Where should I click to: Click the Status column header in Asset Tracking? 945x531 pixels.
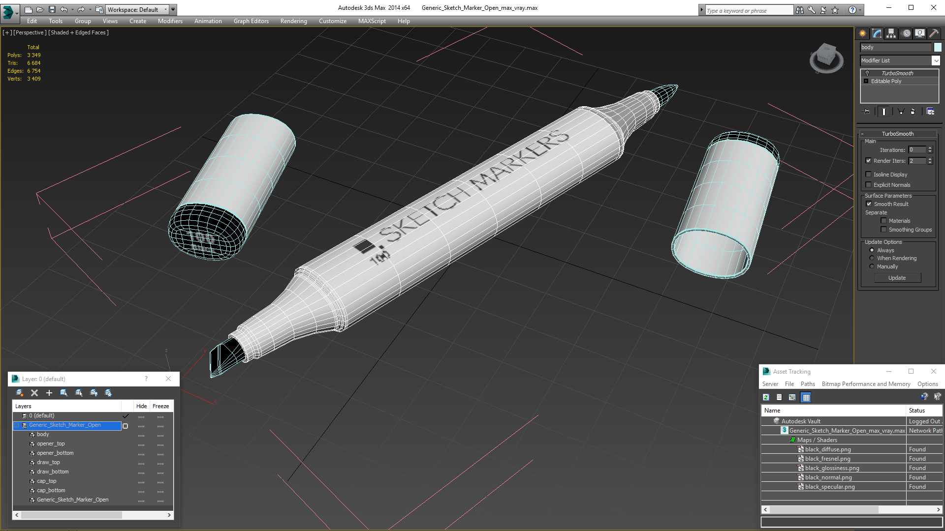click(923, 411)
